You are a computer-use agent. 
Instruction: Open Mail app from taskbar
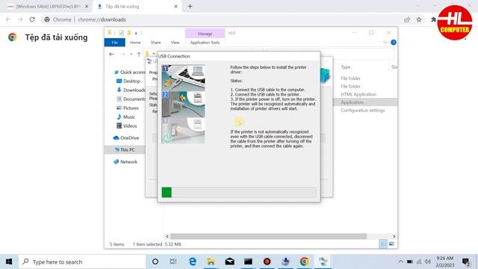pos(229,262)
